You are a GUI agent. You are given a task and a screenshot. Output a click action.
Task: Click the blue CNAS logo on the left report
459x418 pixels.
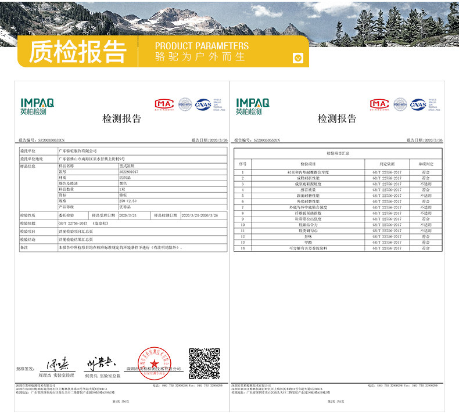click(203, 105)
